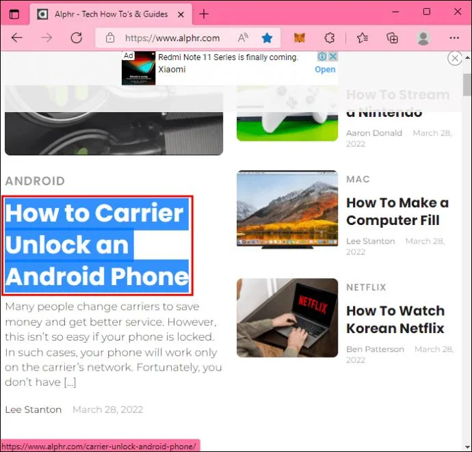Go forward with the forward arrow
This screenshot has width=472, height=452.
point(47,38)
